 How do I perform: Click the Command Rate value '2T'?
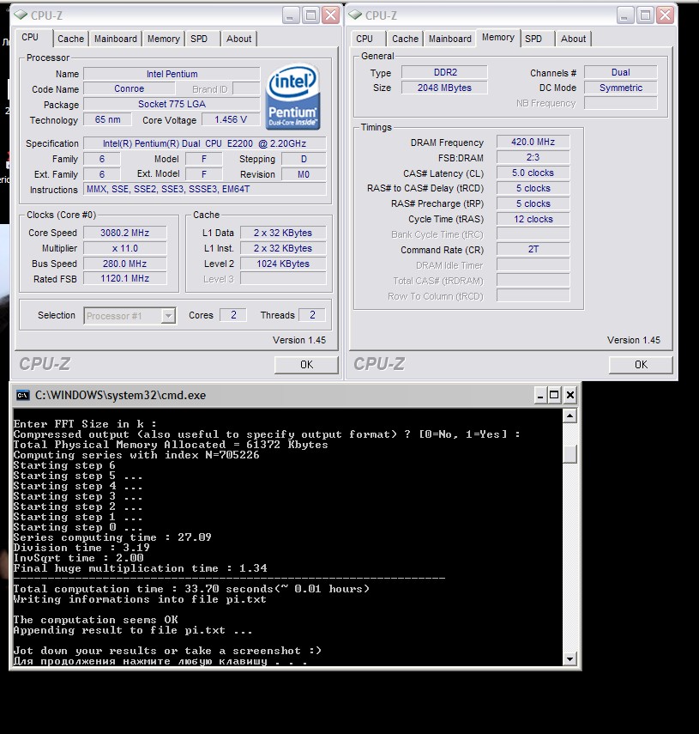pyautogui.click(x=533, y=250)
